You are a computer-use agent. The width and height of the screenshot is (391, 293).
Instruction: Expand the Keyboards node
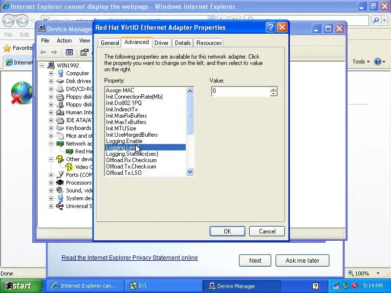pos(51,128)
